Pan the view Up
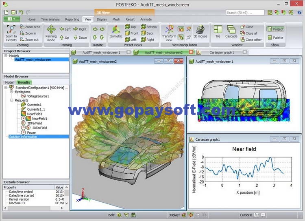Viewport: 305px width, 221px height. click(x=64, y=38)
